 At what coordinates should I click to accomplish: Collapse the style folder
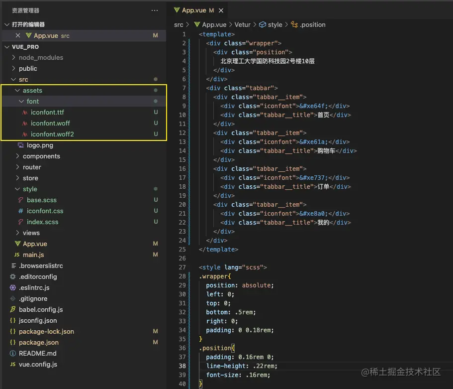(17, 189)
